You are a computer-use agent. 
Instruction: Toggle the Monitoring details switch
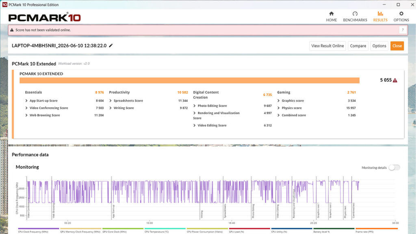(x=394, y=167)
